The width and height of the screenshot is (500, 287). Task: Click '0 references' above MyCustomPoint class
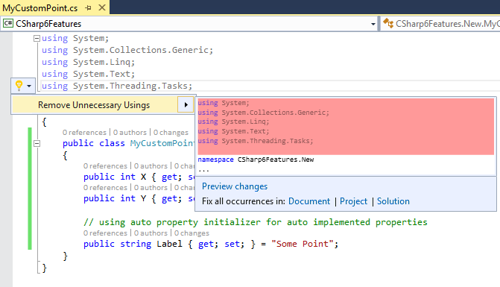coord(84,133)
